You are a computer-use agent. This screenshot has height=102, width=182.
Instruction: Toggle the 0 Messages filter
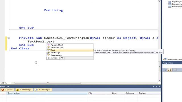pyautogui.click(x=43, y=90)
